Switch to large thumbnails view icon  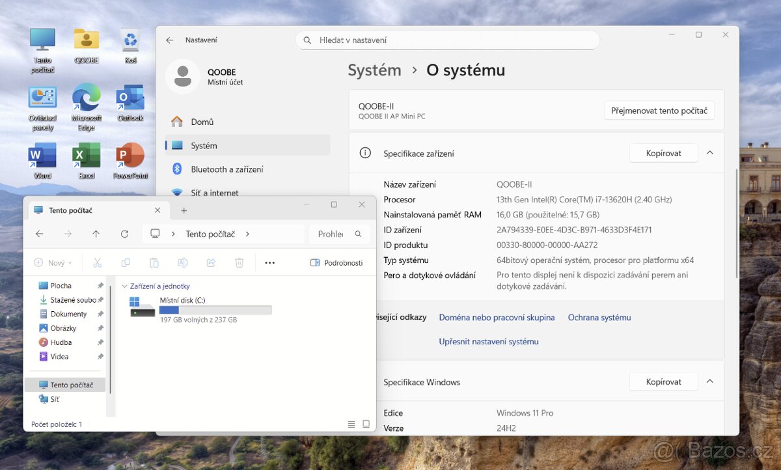[366, 424]
